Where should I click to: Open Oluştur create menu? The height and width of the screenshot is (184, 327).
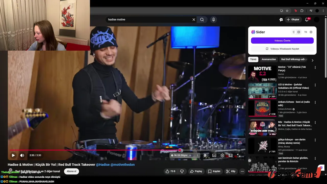point(293,19)
